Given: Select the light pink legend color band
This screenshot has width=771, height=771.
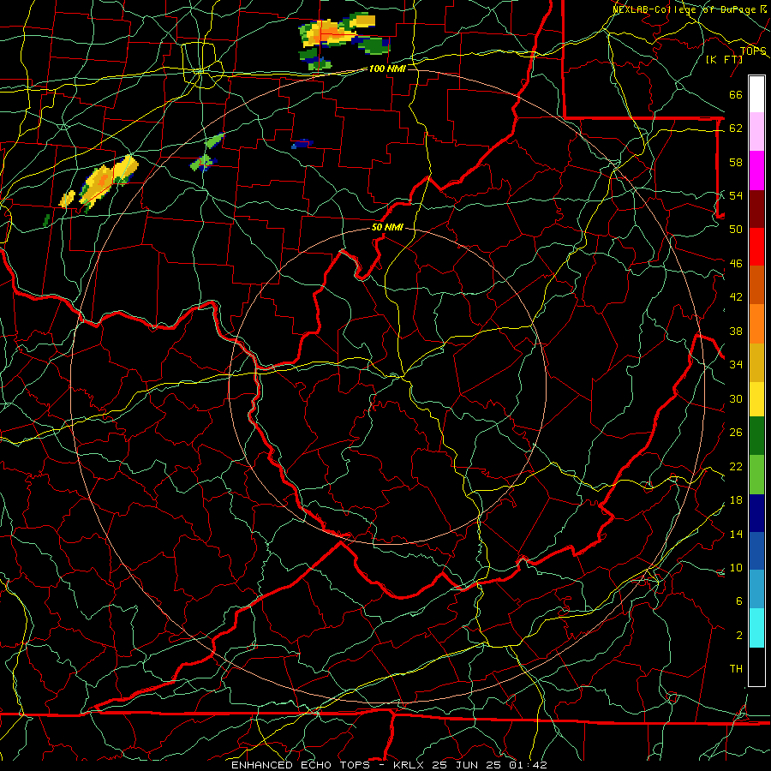Looking at the screenshot, I should (x=756, y=132).
